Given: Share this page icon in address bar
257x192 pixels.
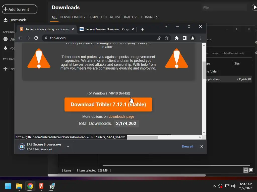Looking at the screenshot, I should [x=159, y=38].
